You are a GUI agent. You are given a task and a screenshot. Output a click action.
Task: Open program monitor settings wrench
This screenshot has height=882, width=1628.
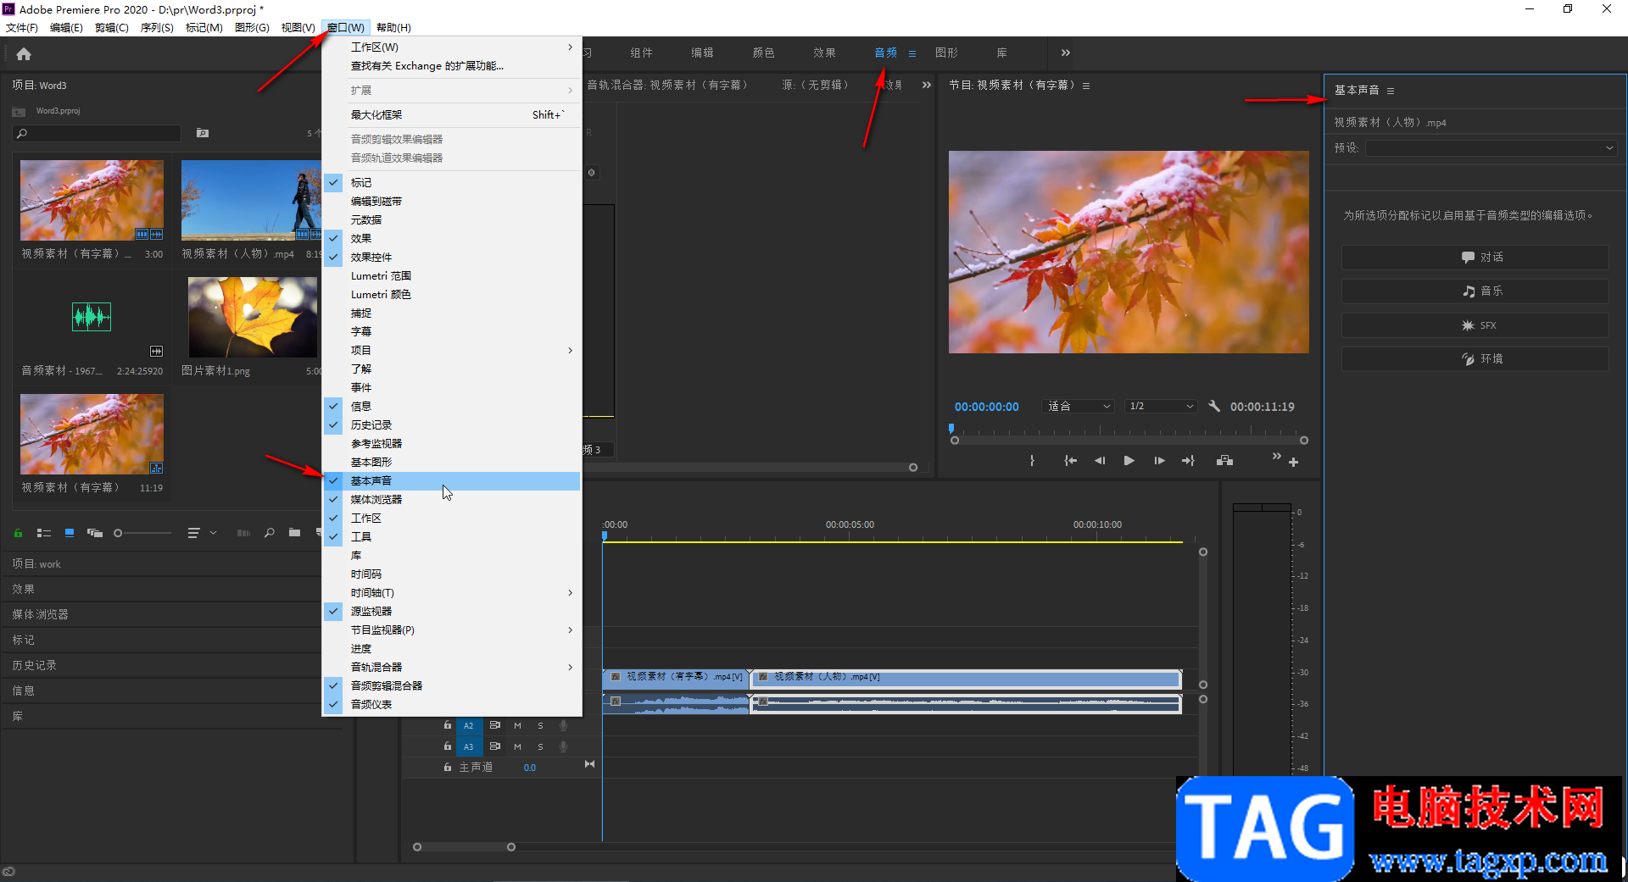pos(1214,407)
